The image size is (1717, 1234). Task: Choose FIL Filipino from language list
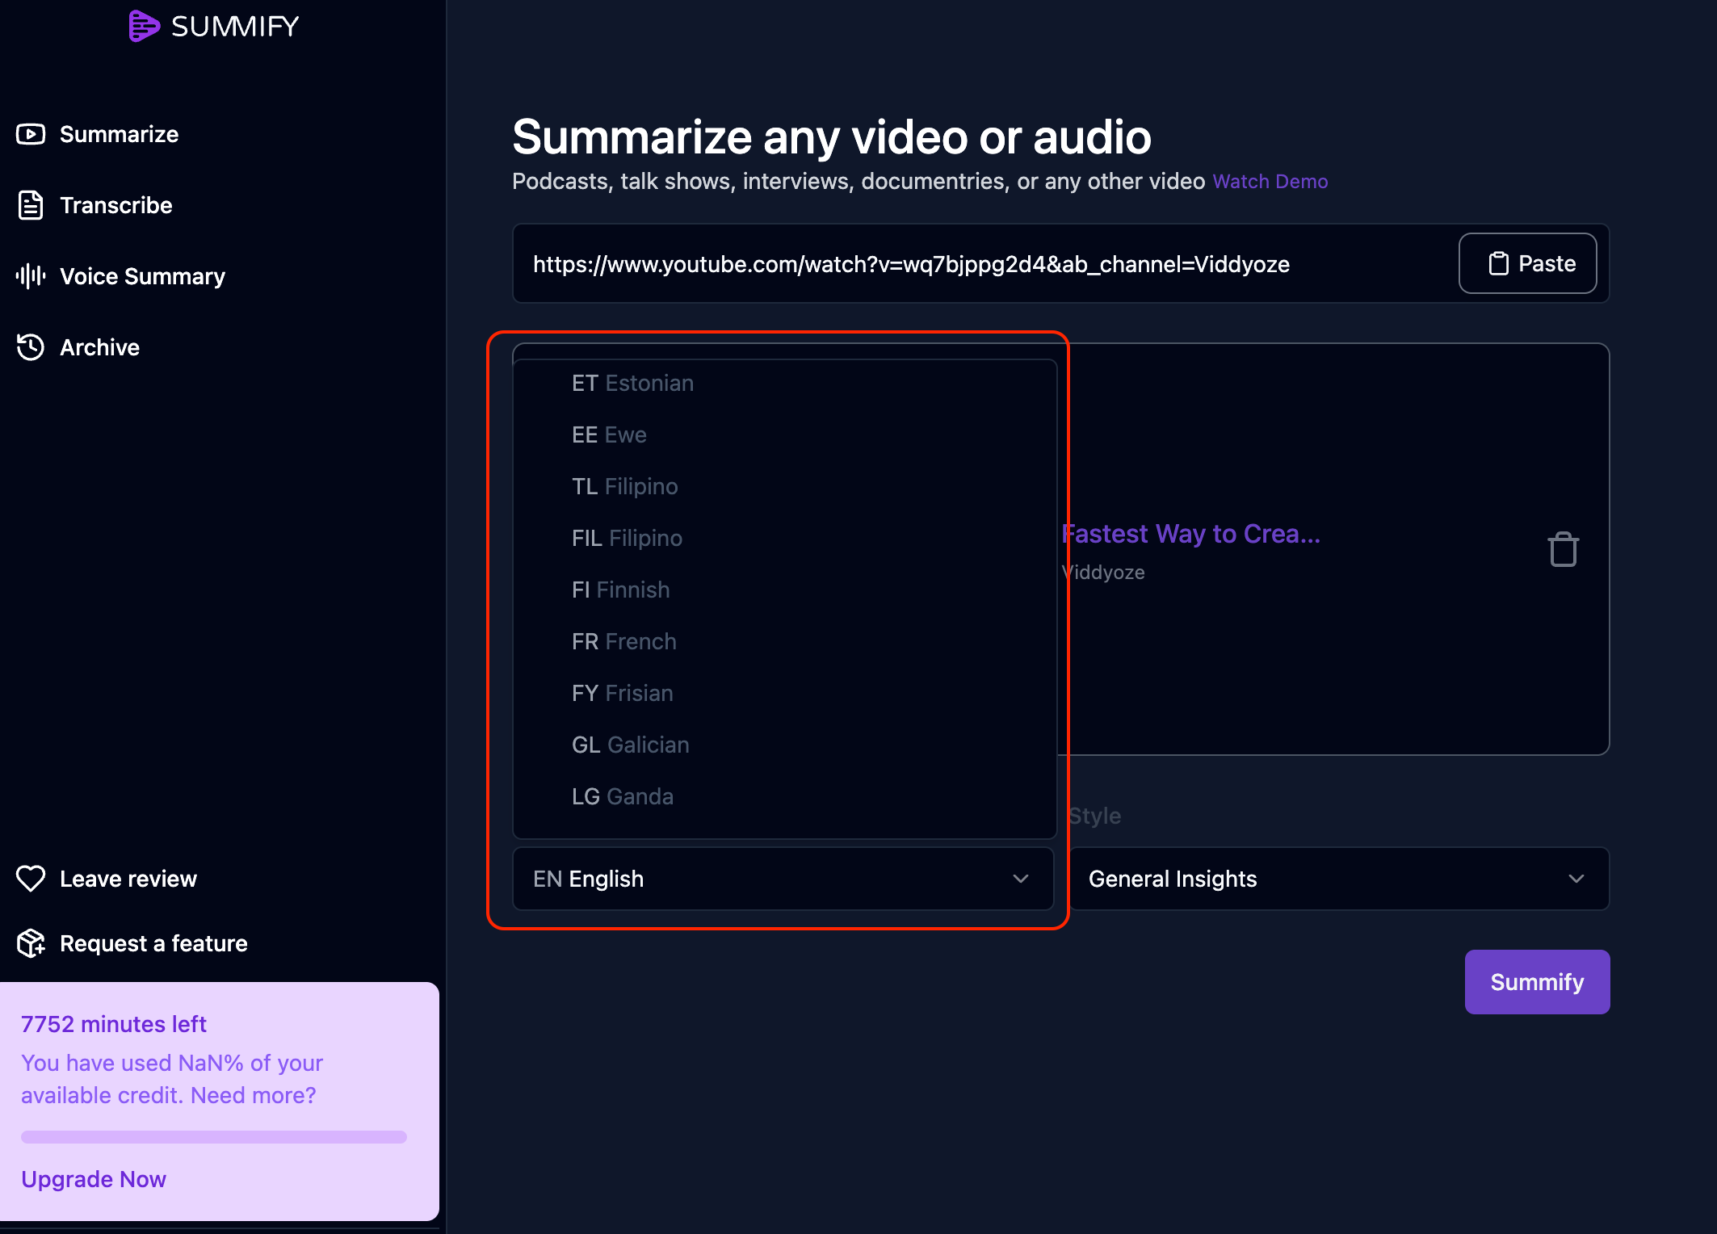[784, 538]
